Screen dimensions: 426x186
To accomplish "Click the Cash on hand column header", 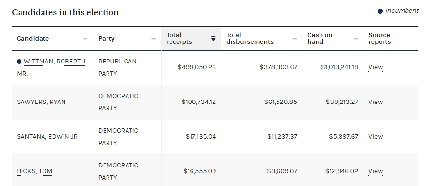I will [333, 39].
